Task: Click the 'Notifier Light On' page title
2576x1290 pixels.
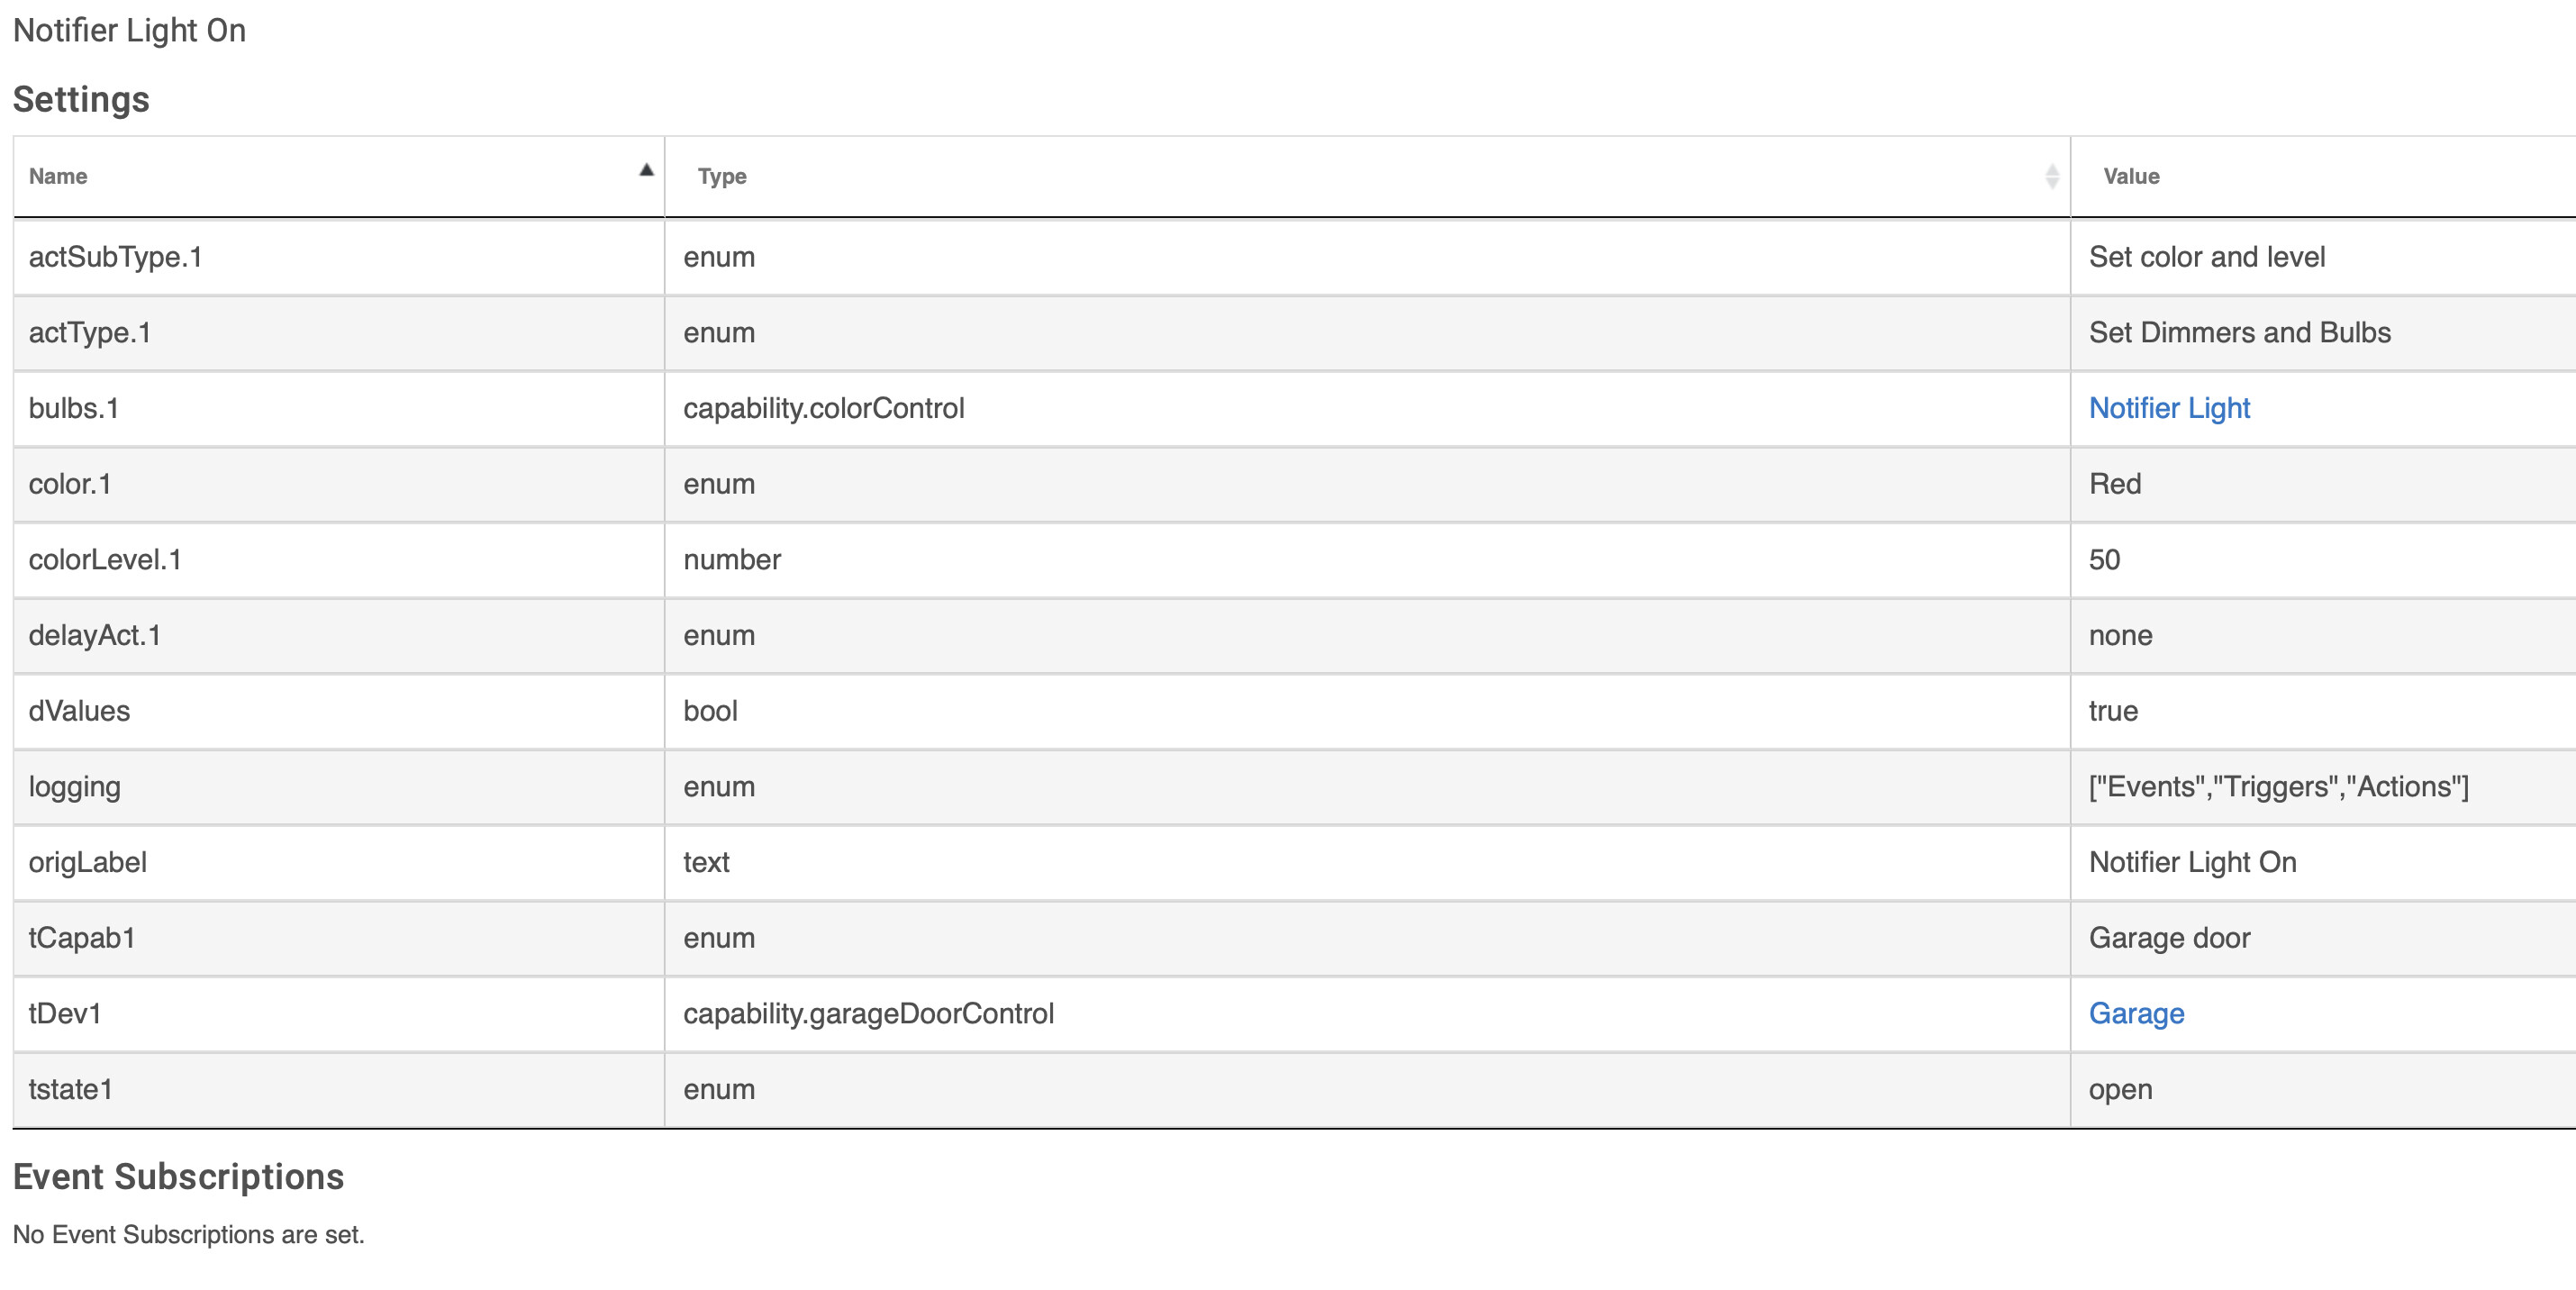Action: pyautogui.click(x=129, y=30)
